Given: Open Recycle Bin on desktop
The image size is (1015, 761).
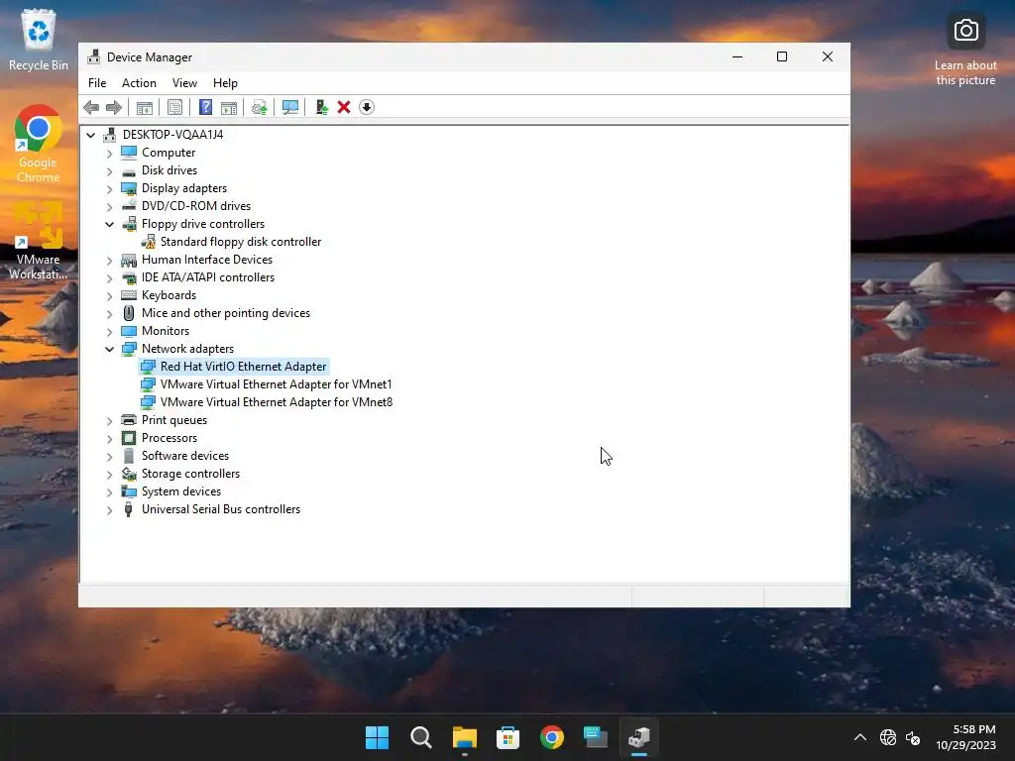Looking at the screenshot, I should [x=39, y=40].
